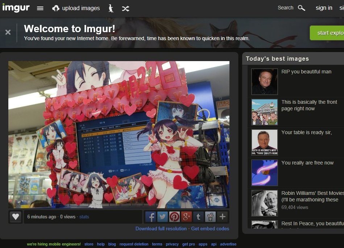The image size is (344, 248).
Task: Open the front page cartoon thumbnail
Action: tap(265, 112)
